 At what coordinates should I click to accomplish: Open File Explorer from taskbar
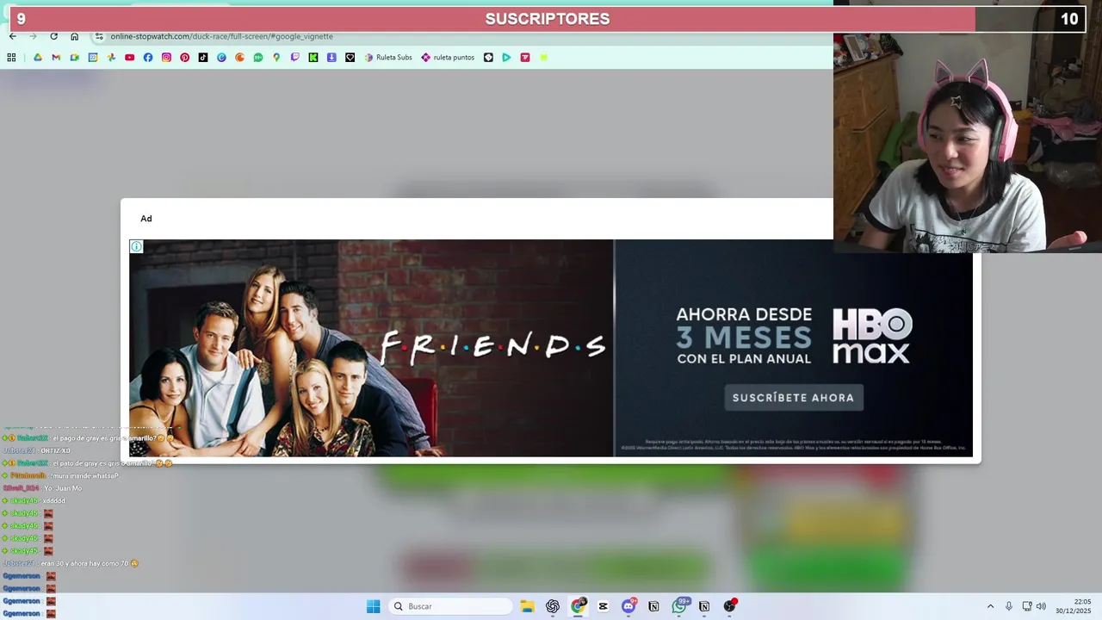tap(527, 606)
